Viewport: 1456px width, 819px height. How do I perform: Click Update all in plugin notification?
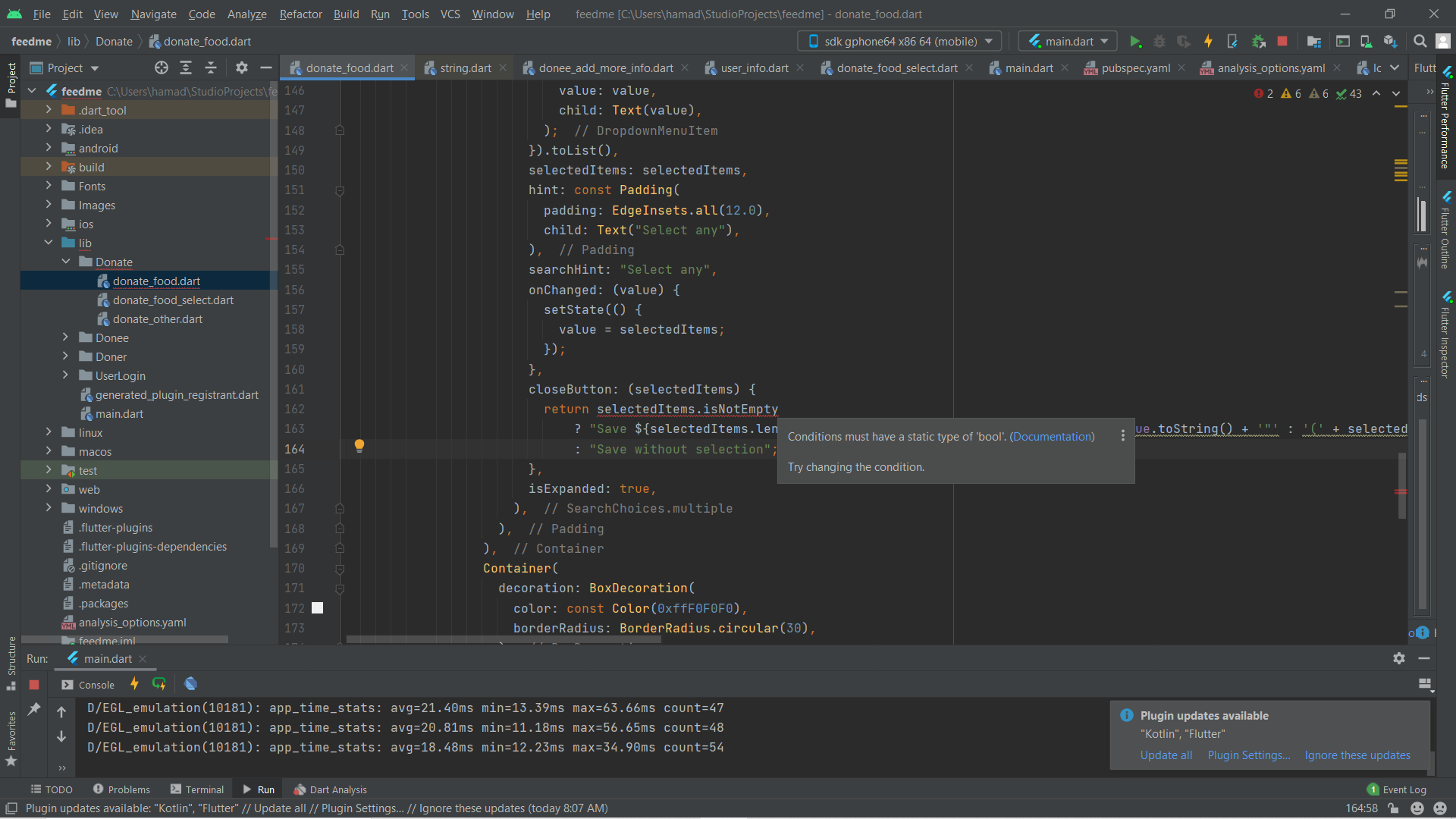tap(1166, 755)
